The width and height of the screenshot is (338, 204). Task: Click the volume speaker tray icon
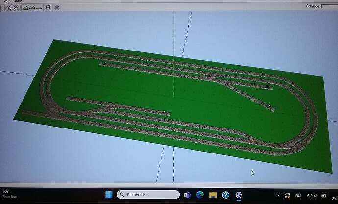316,196
